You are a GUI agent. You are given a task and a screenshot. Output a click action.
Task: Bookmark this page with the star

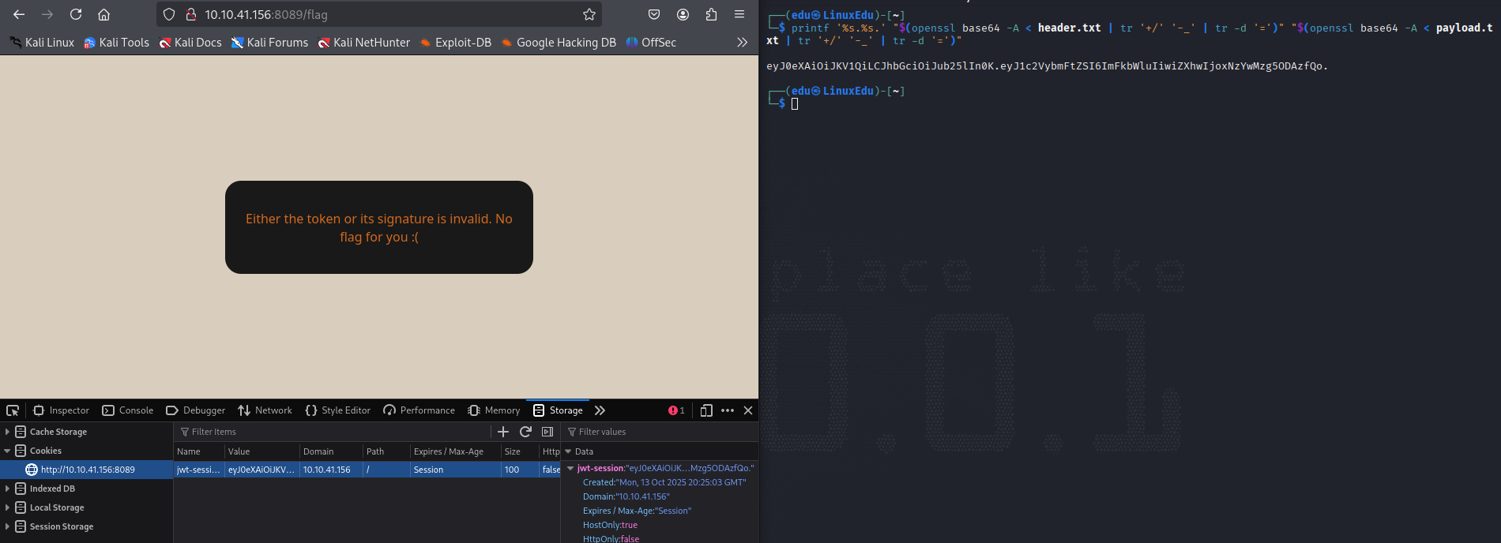click(x=589, y=14)
